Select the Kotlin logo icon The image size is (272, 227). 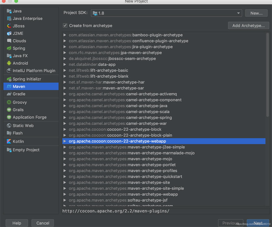tap(9, 141)
